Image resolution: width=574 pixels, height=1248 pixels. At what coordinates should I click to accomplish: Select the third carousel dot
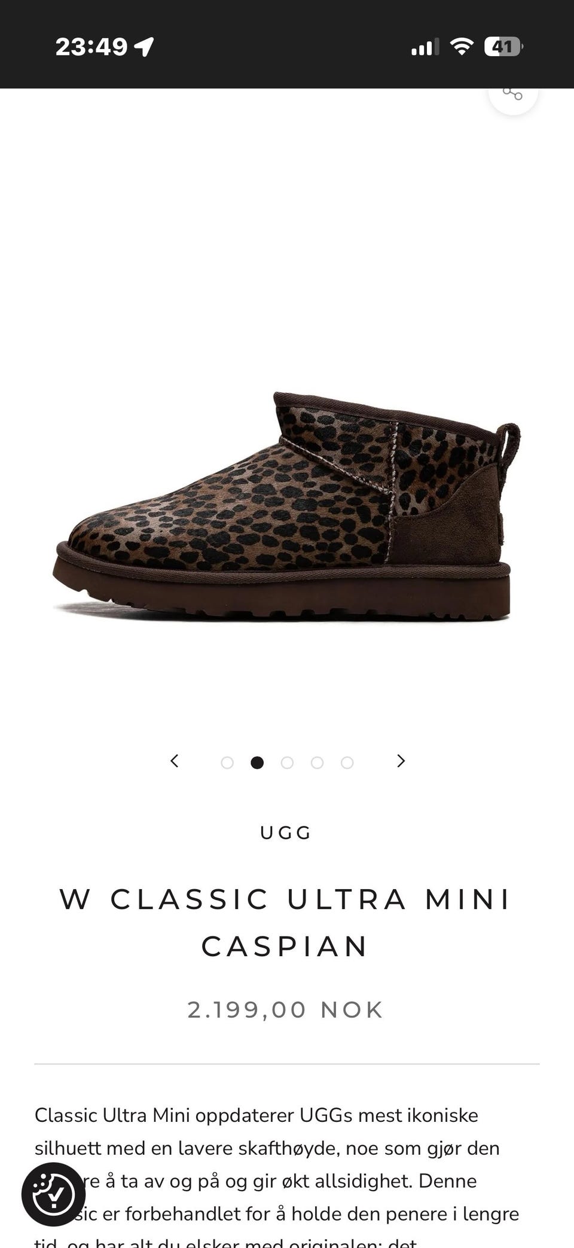point(287,762)
